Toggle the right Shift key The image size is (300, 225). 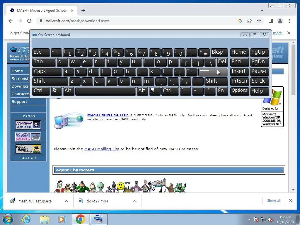(x=216, y=81)
